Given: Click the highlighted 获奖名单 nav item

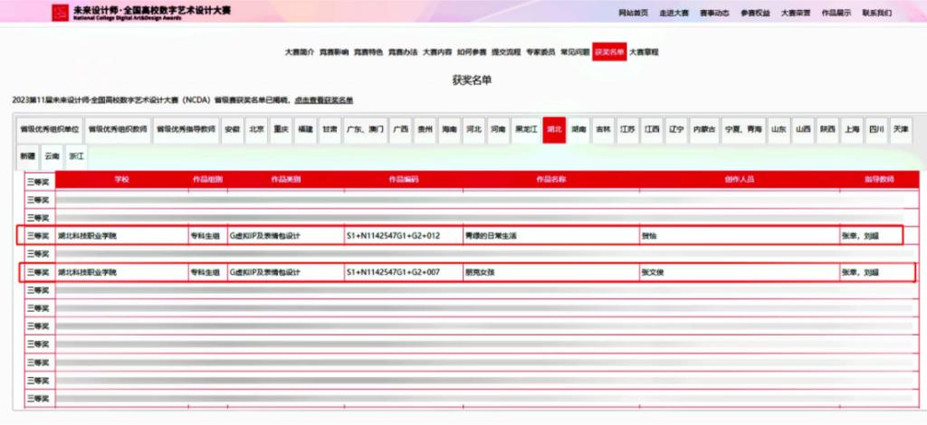Looking at the screenshot, I should click(609, 52).
